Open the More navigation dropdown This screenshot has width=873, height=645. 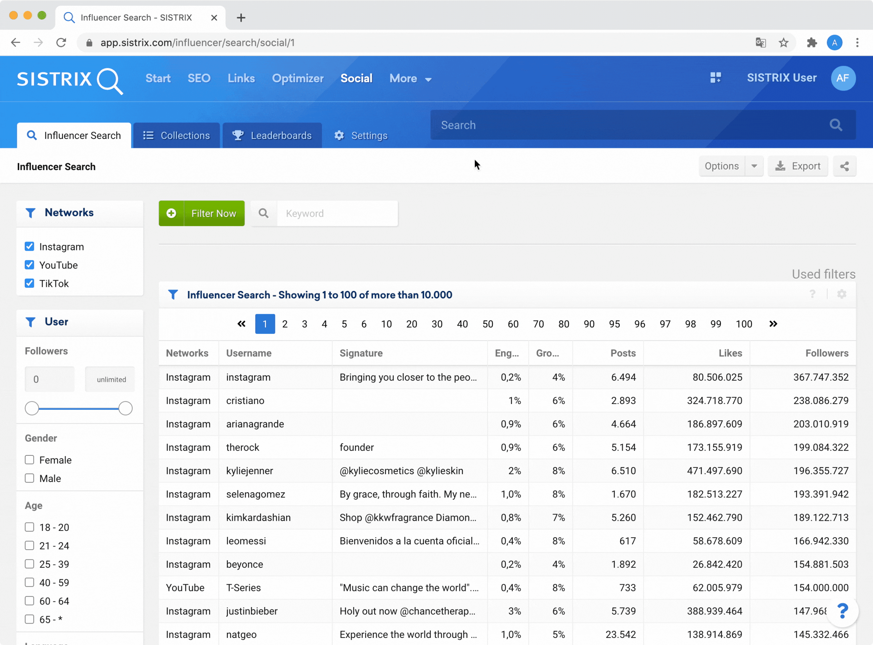click(x=409, y=78)
